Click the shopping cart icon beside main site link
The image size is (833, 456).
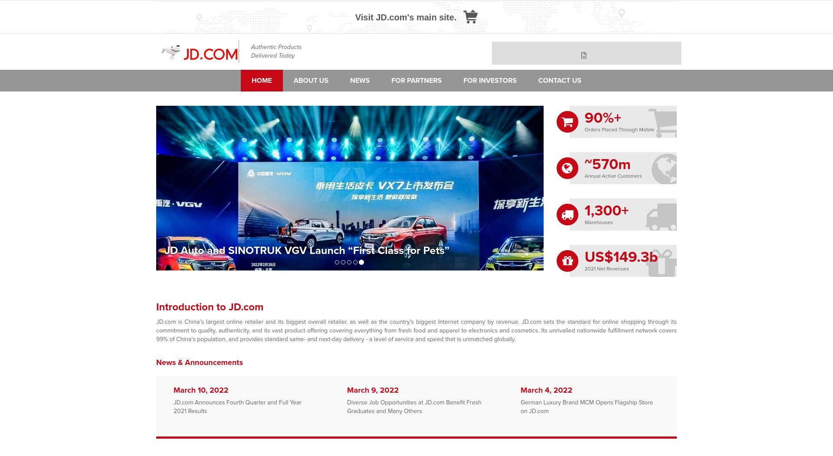click(x=470, y=17)
